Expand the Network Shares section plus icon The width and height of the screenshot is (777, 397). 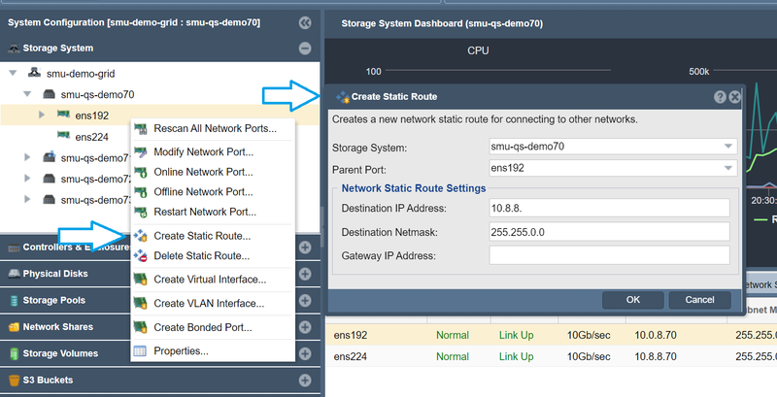click(305, 327)
